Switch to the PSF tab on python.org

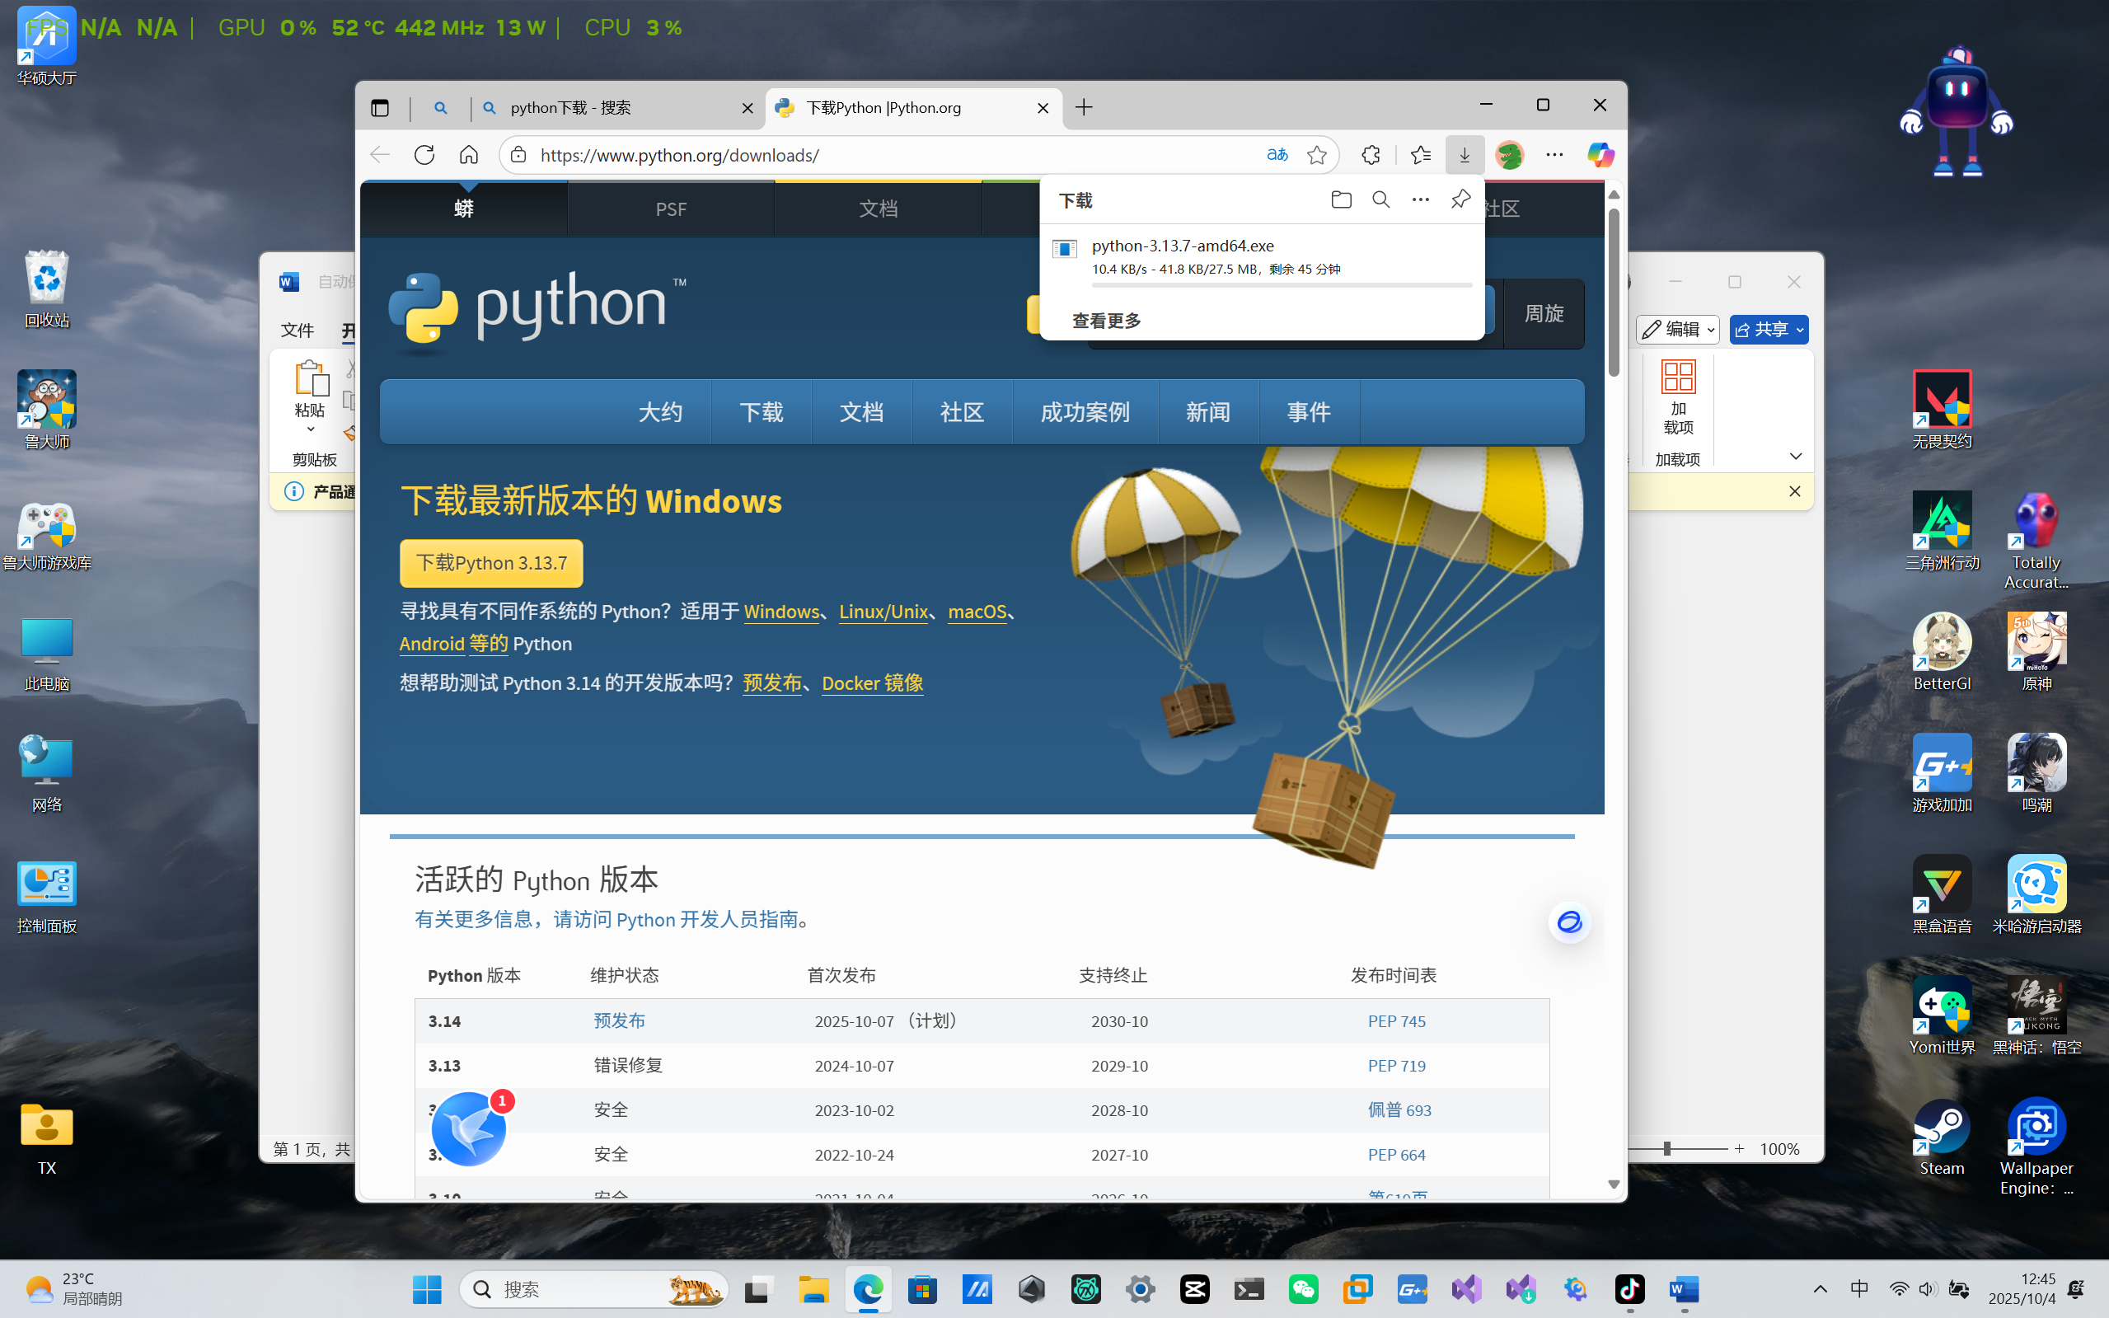[x=671, y=209]
